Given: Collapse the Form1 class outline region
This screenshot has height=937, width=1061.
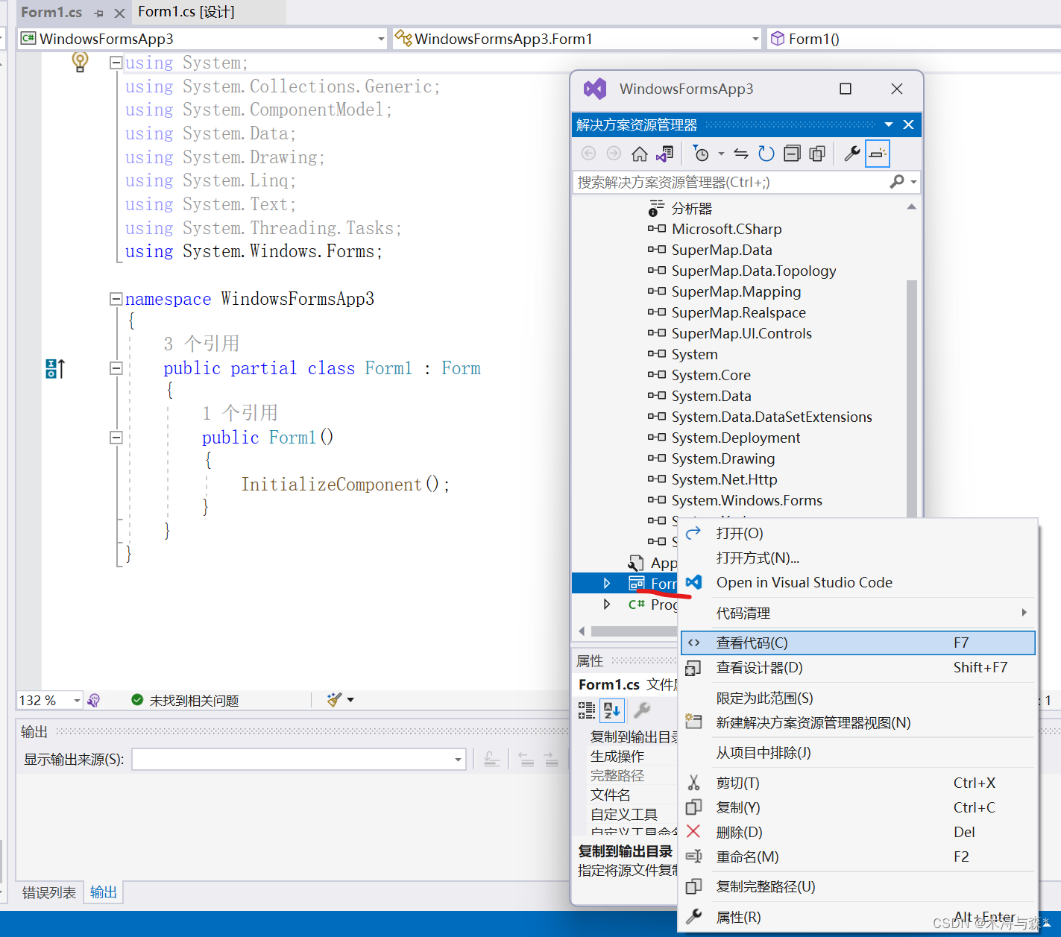Looking at the screenshot, I should (x=116, y=367).
